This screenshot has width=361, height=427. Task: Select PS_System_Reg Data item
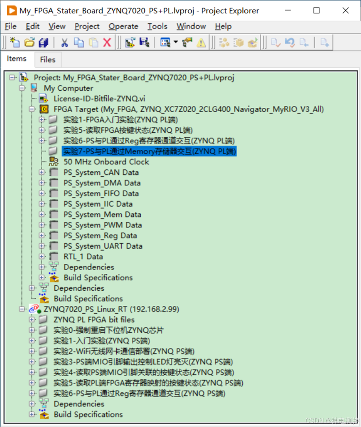click(x=100, y=236)
